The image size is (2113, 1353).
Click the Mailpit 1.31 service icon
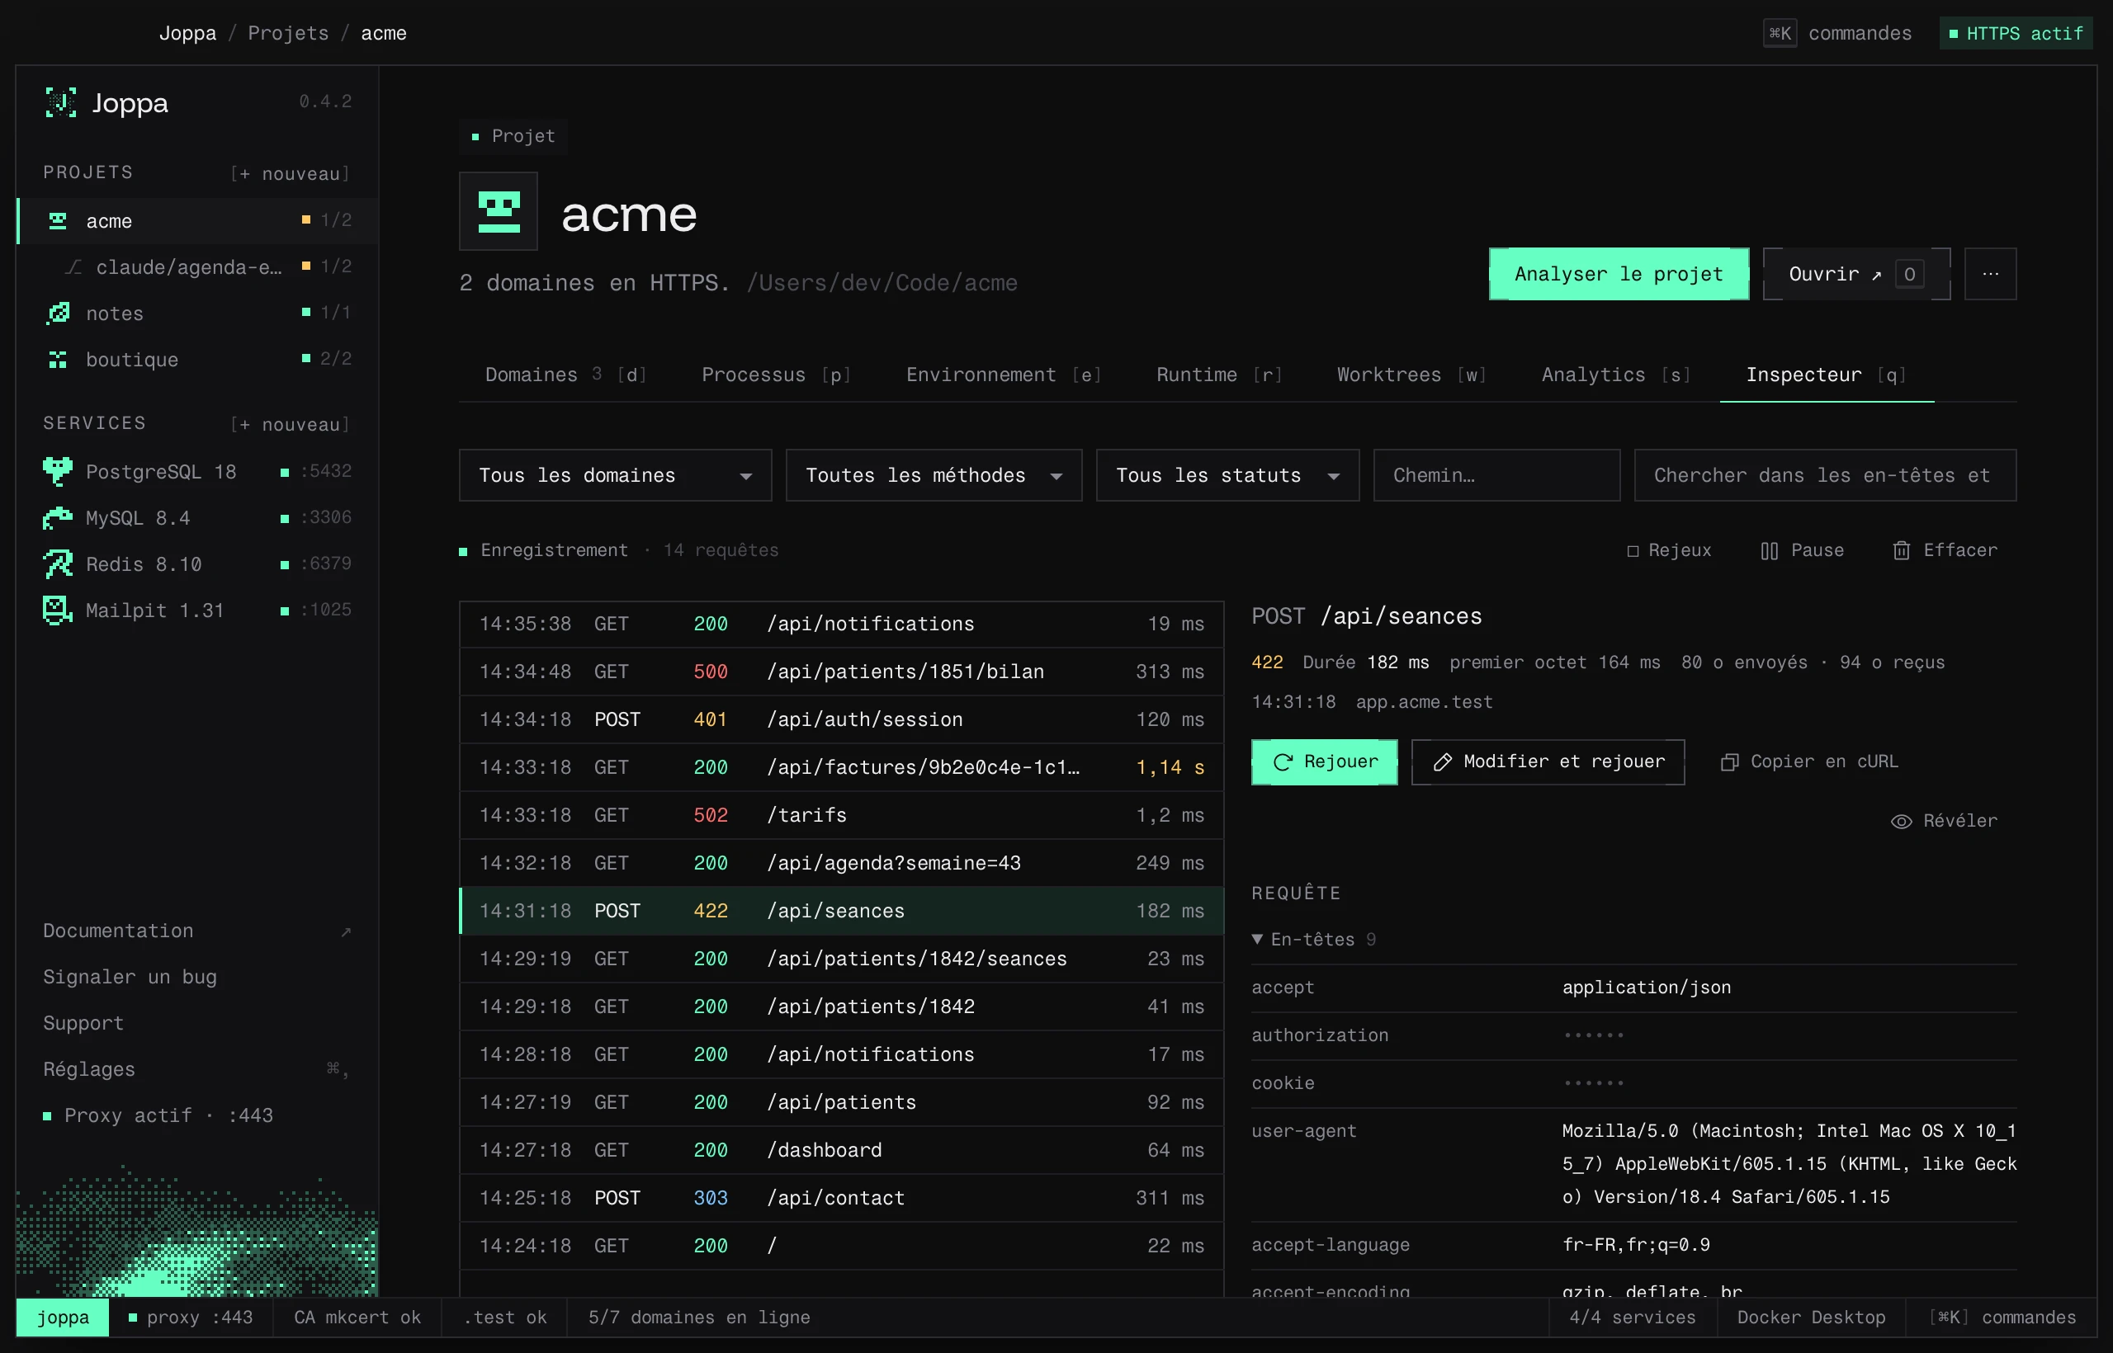(58, 610)
